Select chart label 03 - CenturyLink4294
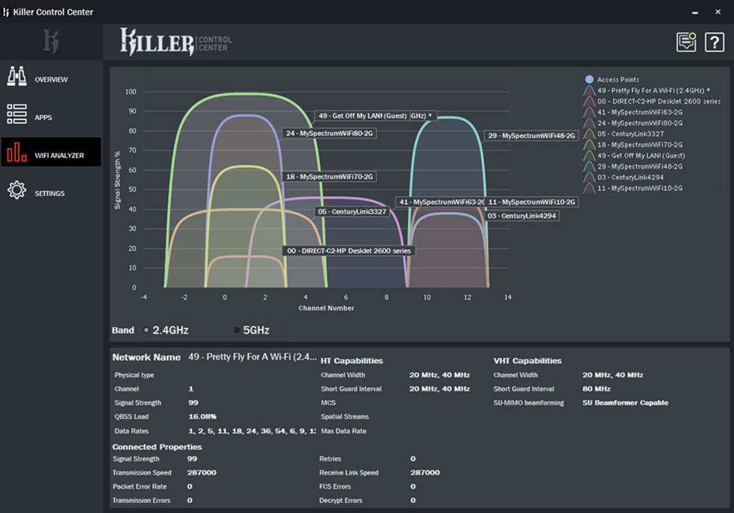This screenshot has width=734, height=513. pos(521,216)
